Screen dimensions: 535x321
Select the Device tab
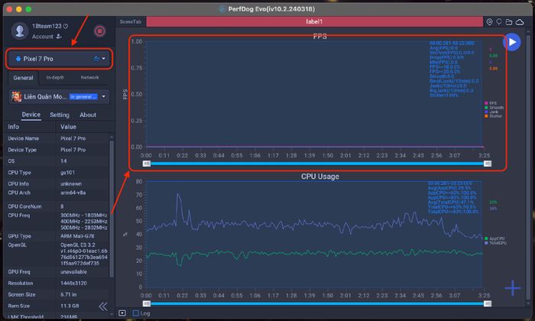pos(31,115)
